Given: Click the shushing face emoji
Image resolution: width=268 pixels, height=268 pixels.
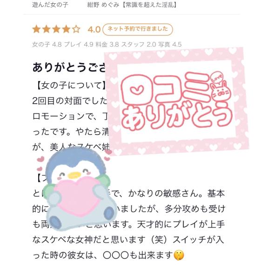Looking at the screenshot, I should pyautogui.click(x=179, y=255).
